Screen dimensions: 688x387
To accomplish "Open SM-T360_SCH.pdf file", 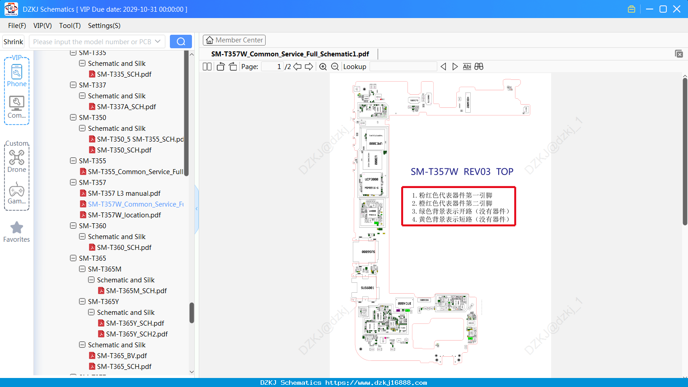I will (124, 247).
